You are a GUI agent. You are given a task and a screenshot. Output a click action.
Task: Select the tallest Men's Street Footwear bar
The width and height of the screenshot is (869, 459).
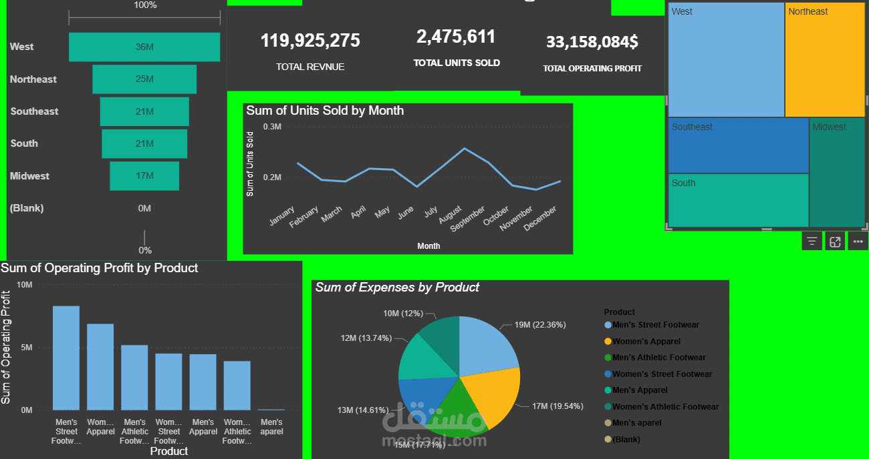[x=66, y=357]
